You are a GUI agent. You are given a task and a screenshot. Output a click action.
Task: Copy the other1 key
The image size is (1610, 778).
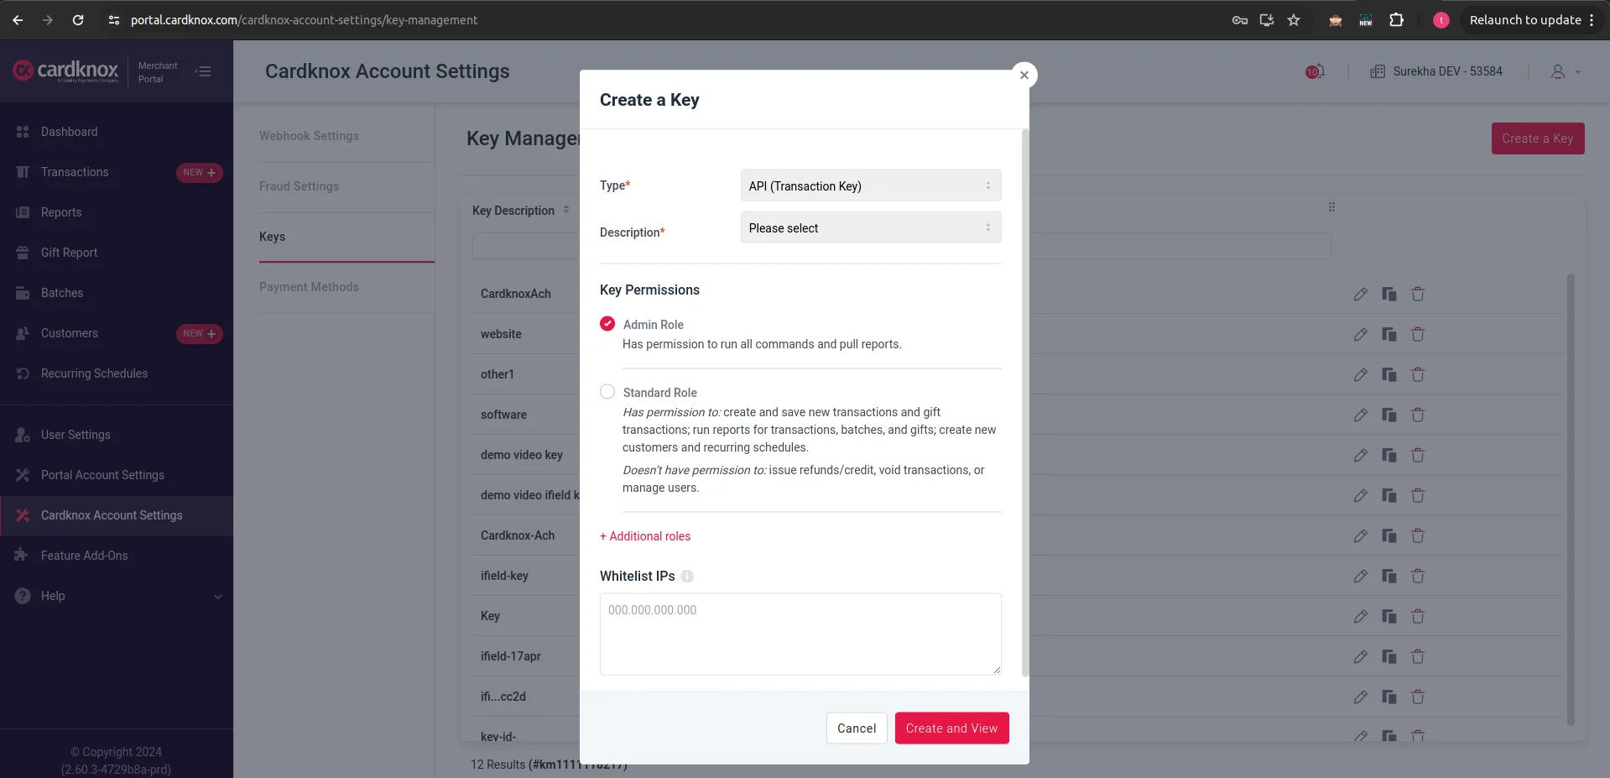point(1389,374)
